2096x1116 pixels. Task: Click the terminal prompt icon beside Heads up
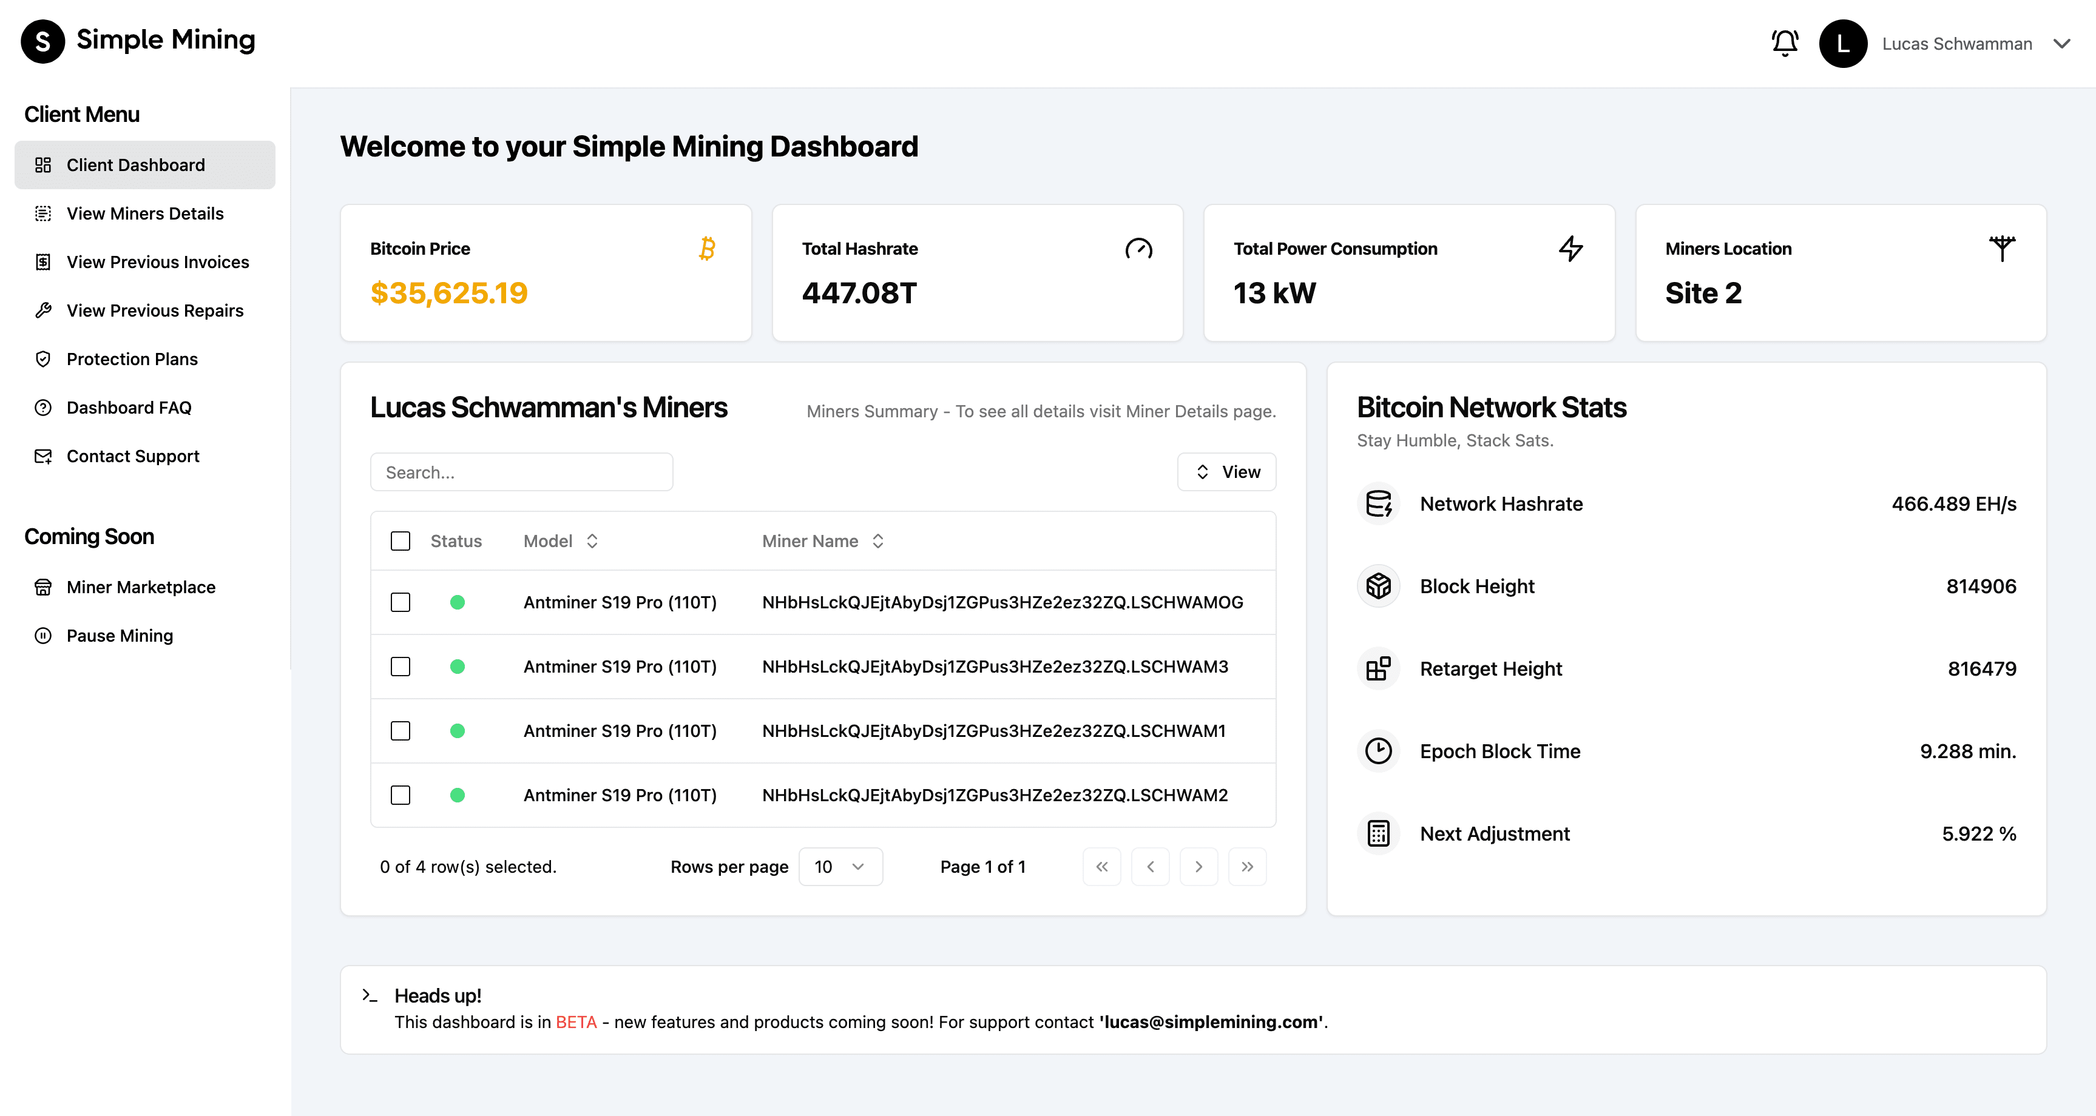tap(370, 996)
